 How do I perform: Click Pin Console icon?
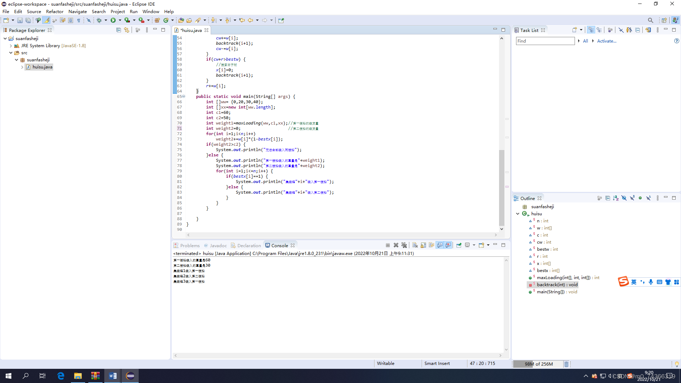(459, 245)
